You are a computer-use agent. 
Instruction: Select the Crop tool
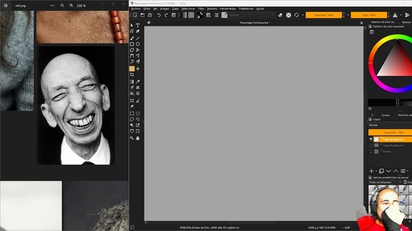(x=132, y=75)
